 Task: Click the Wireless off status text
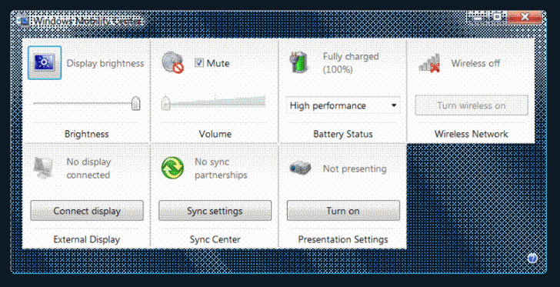[475, 63]
